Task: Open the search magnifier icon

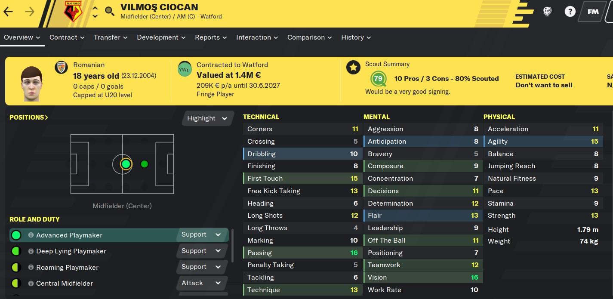Action: [x=110, y=12]
